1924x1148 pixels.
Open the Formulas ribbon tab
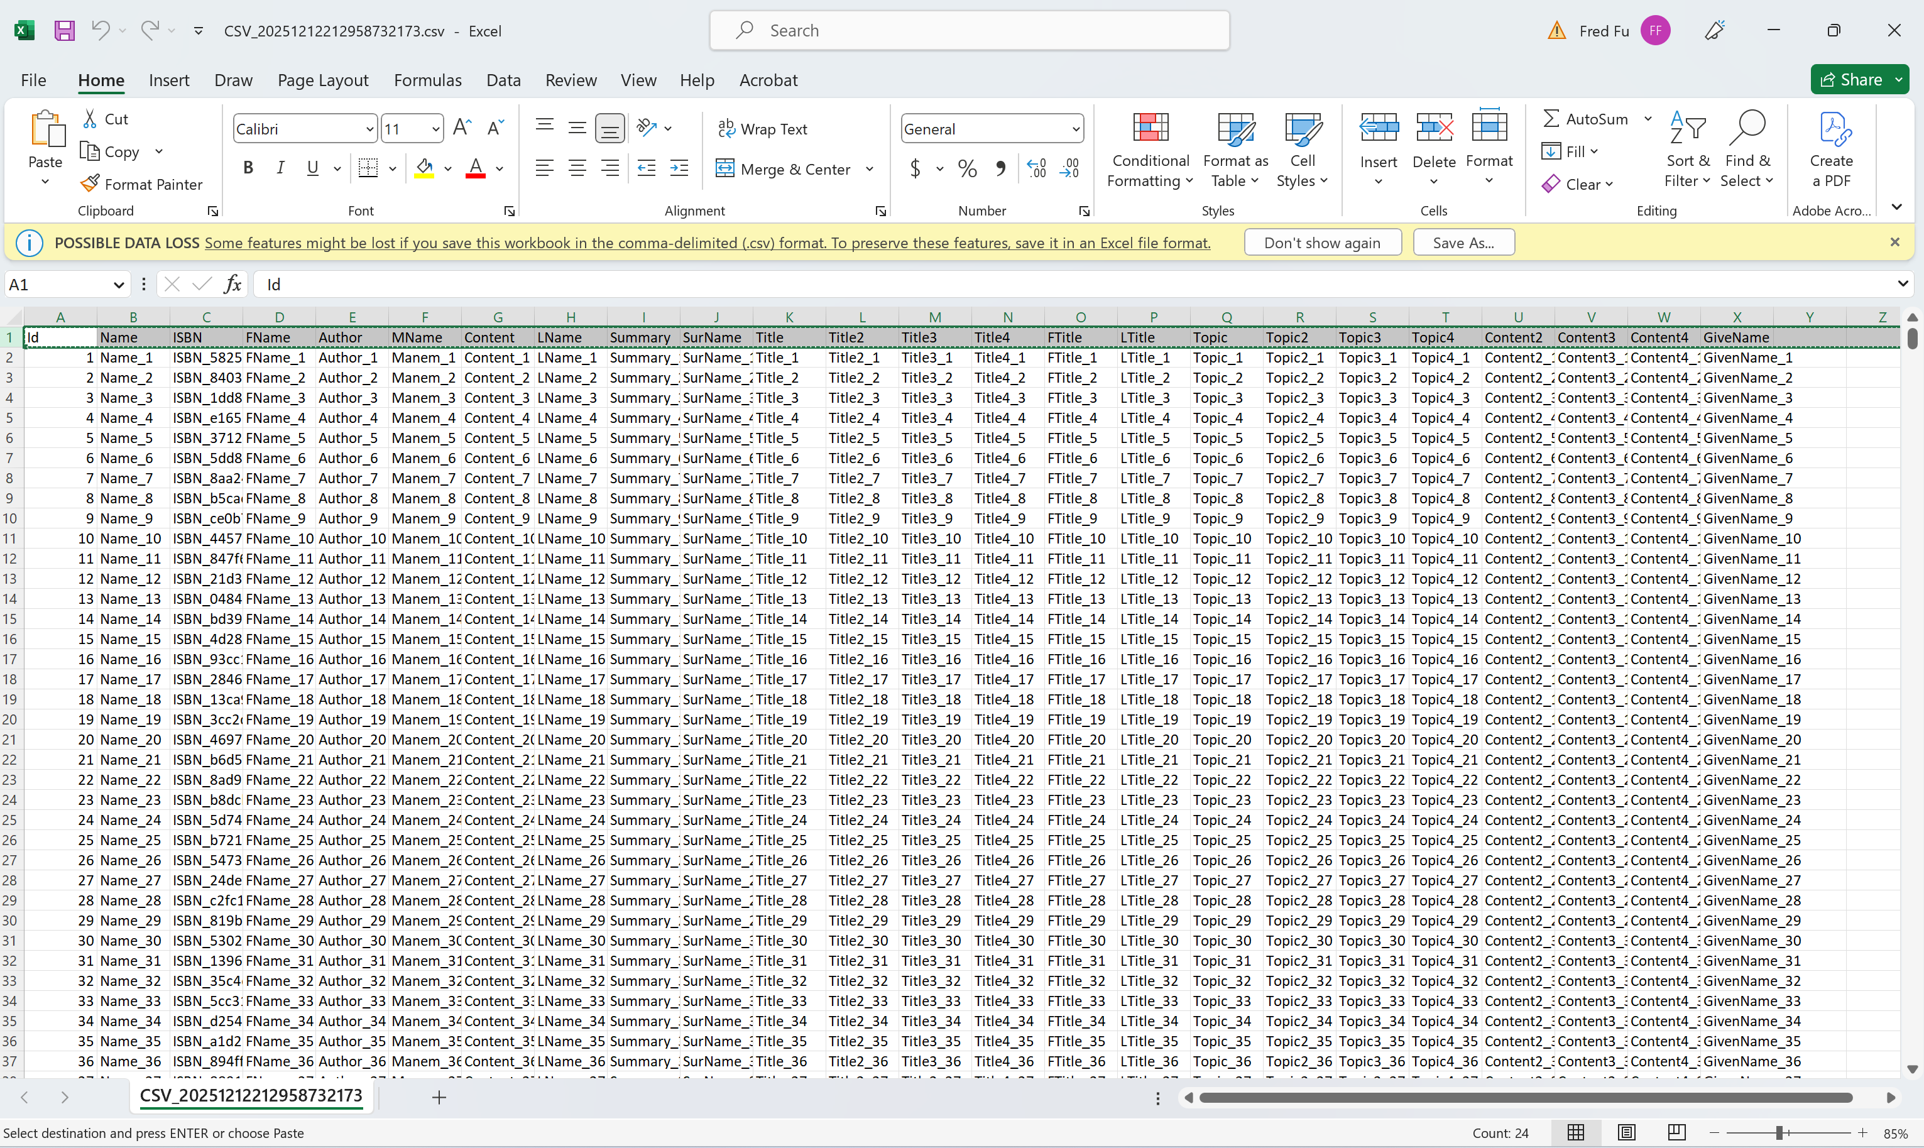tap(427, 80)
